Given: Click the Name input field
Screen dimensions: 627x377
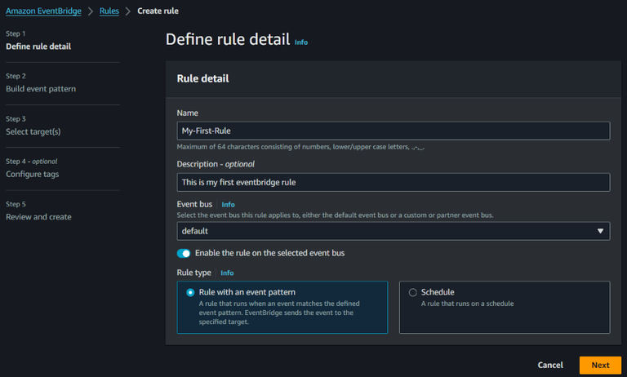Looking at the screenshot, I should [393, 131].
